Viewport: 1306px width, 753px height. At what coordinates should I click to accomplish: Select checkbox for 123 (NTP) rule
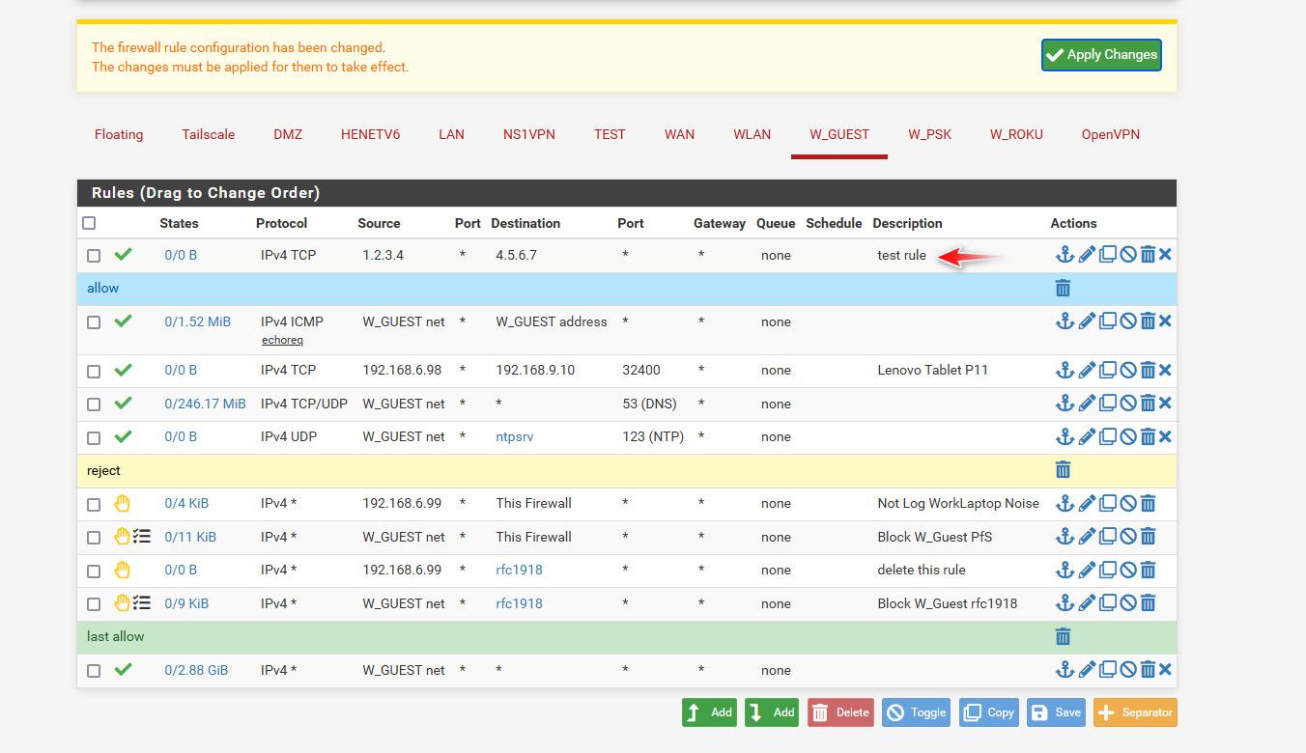coord(94,437)
